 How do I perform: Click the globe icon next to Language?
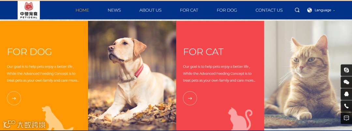coord(310,10)
